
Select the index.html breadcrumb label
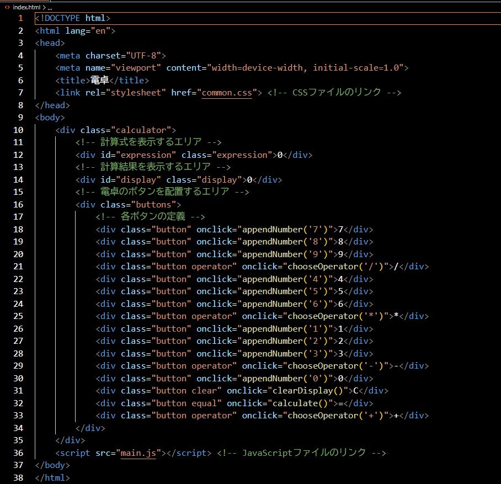pyautogui.click(x=26, y=8)
